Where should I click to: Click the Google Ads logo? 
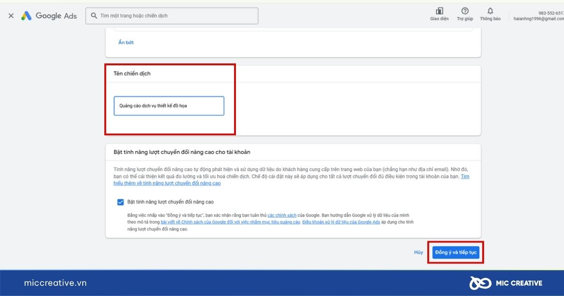tap(49, 16)
